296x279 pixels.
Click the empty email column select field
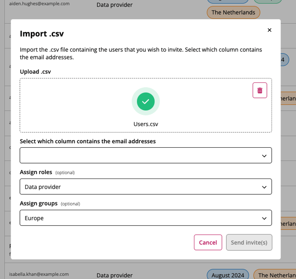137,156
